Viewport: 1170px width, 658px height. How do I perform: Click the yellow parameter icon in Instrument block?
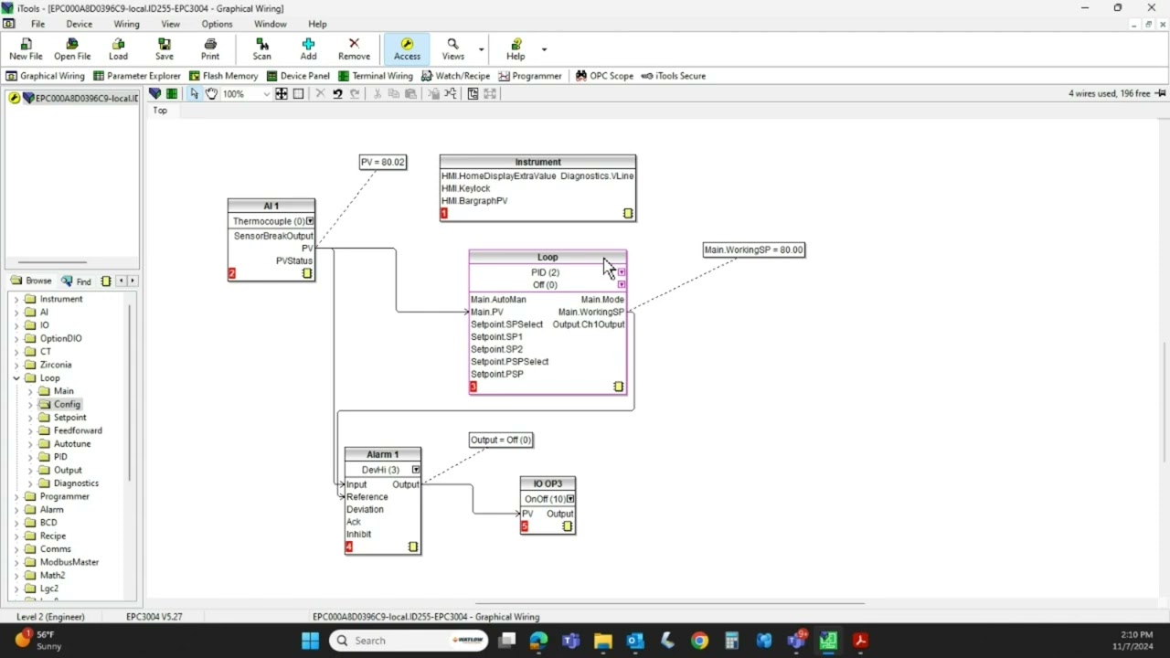[x=628, y=214]
